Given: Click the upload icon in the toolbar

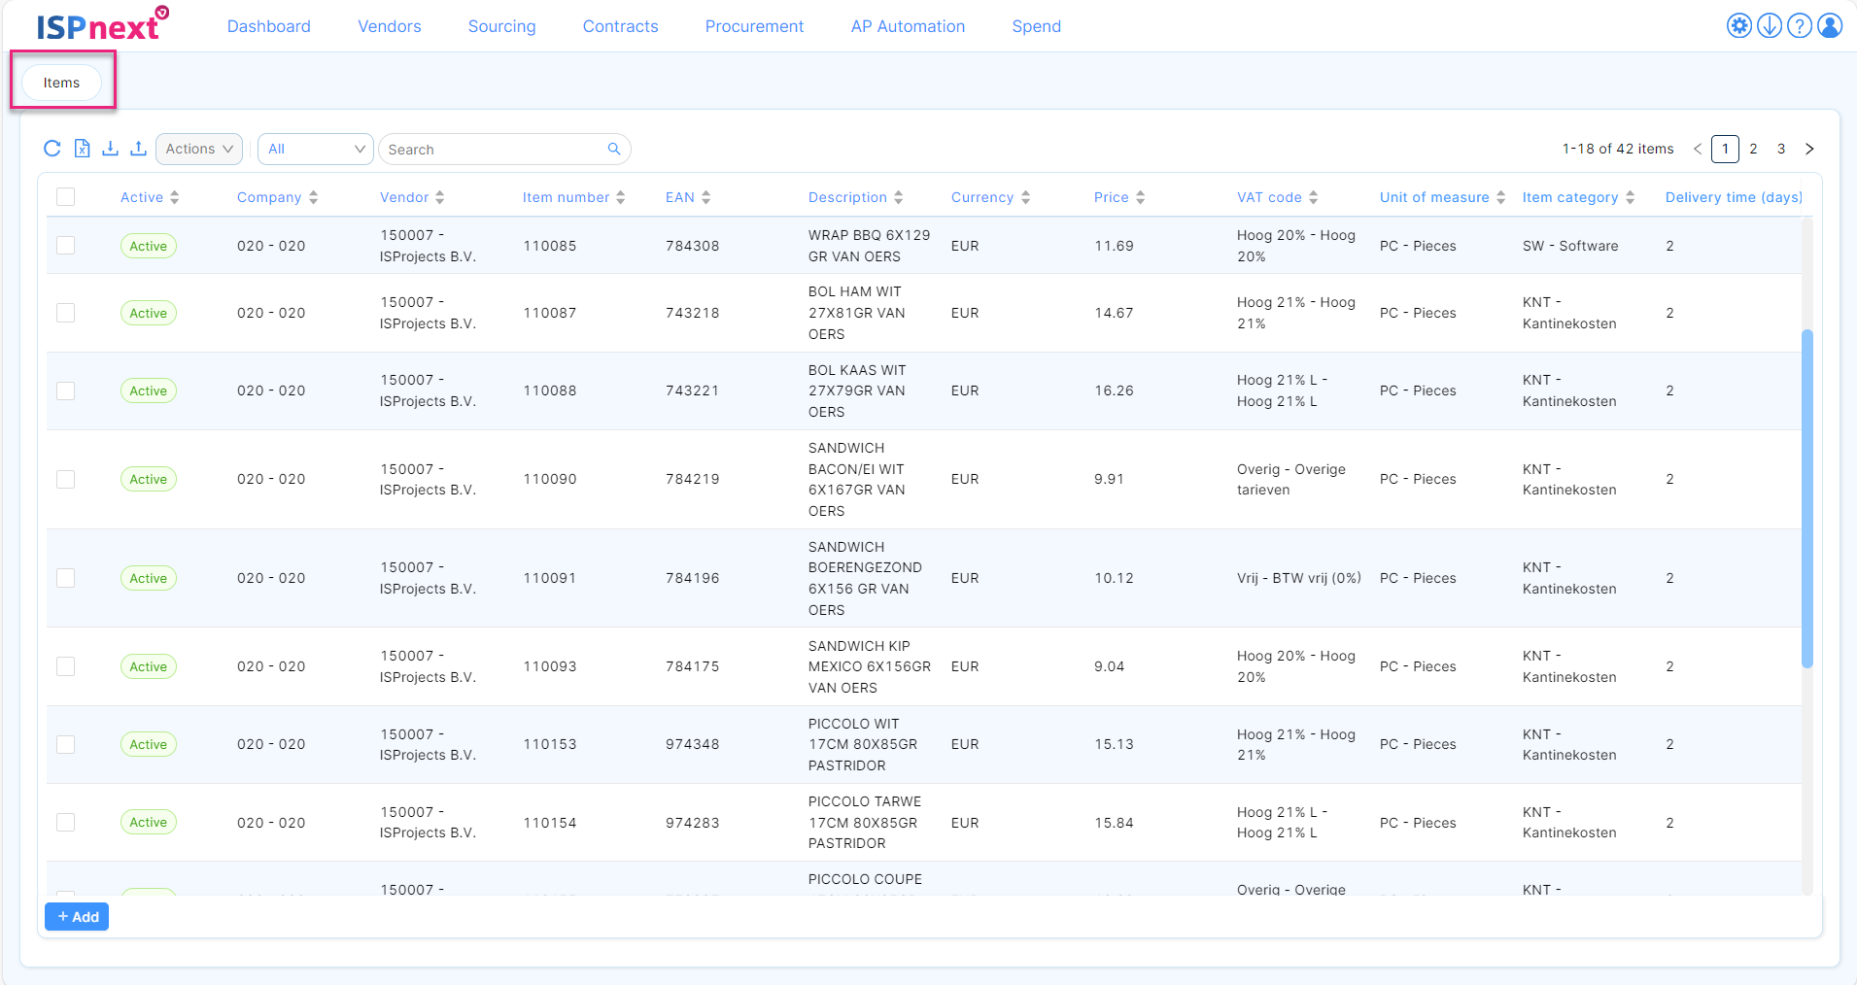Looking at the screenshot, I should tap(139, 149).
